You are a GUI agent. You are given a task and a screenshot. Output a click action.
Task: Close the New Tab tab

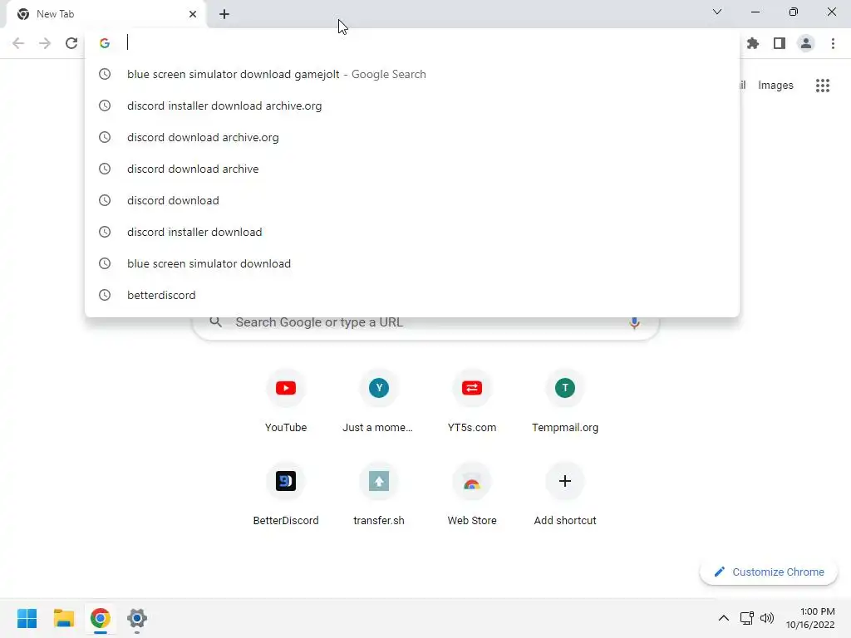point(193,14)
